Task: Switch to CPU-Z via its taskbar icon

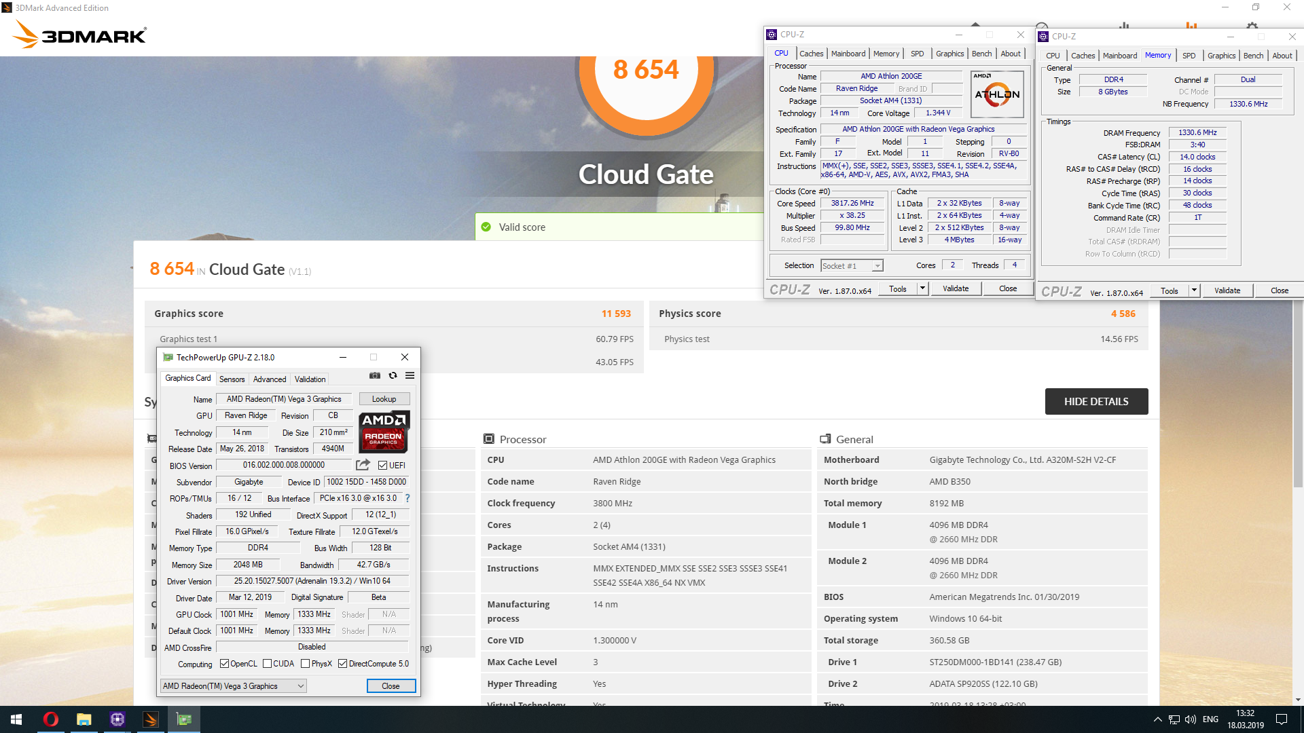Action: point(117,719)
